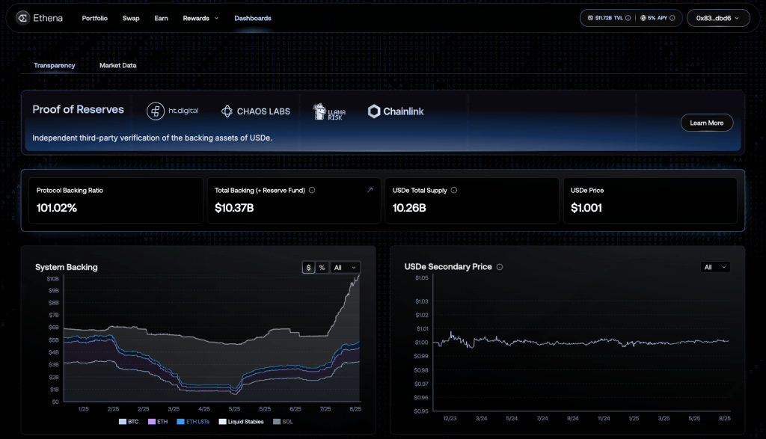Switch System Backing chart to dollar view
Screen dimensions: 766x439
click(308, 267)
